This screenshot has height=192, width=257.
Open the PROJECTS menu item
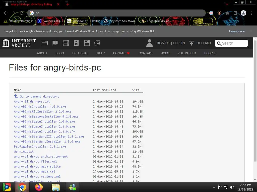pos(80,53)
